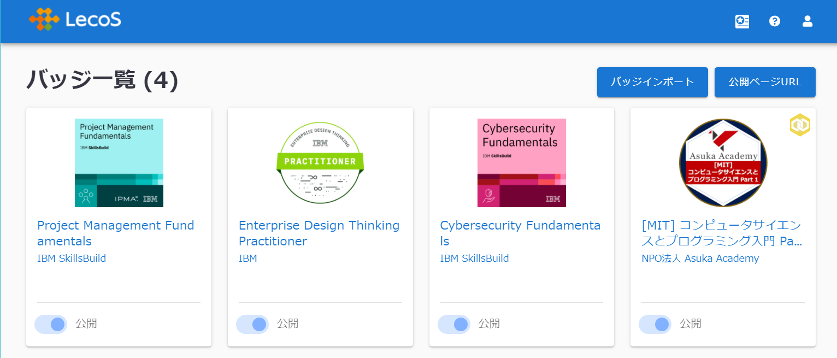The image size is (837, 358).
Task: Click the yellow hexagon blockchain badge icon
Action: click(800, 125)
